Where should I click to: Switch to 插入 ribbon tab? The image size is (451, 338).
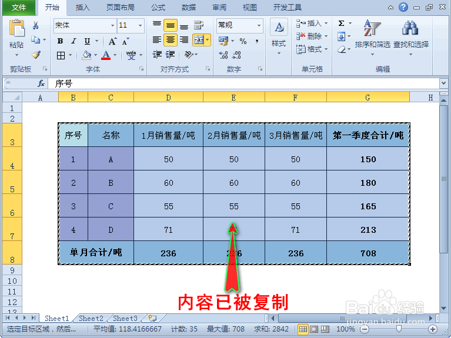click(83, 8)
